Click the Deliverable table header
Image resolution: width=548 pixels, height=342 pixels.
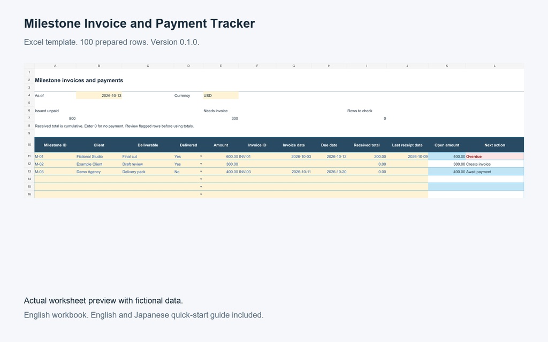point(148,145)
